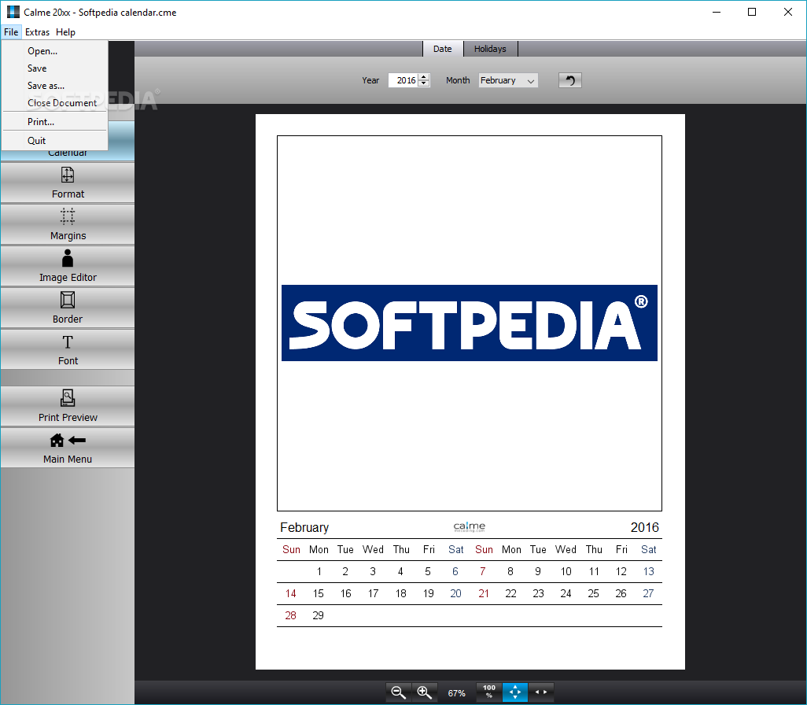The image size is (807, 705).
Task: Choose Quit from the File menu
Action: click(54, 141)
